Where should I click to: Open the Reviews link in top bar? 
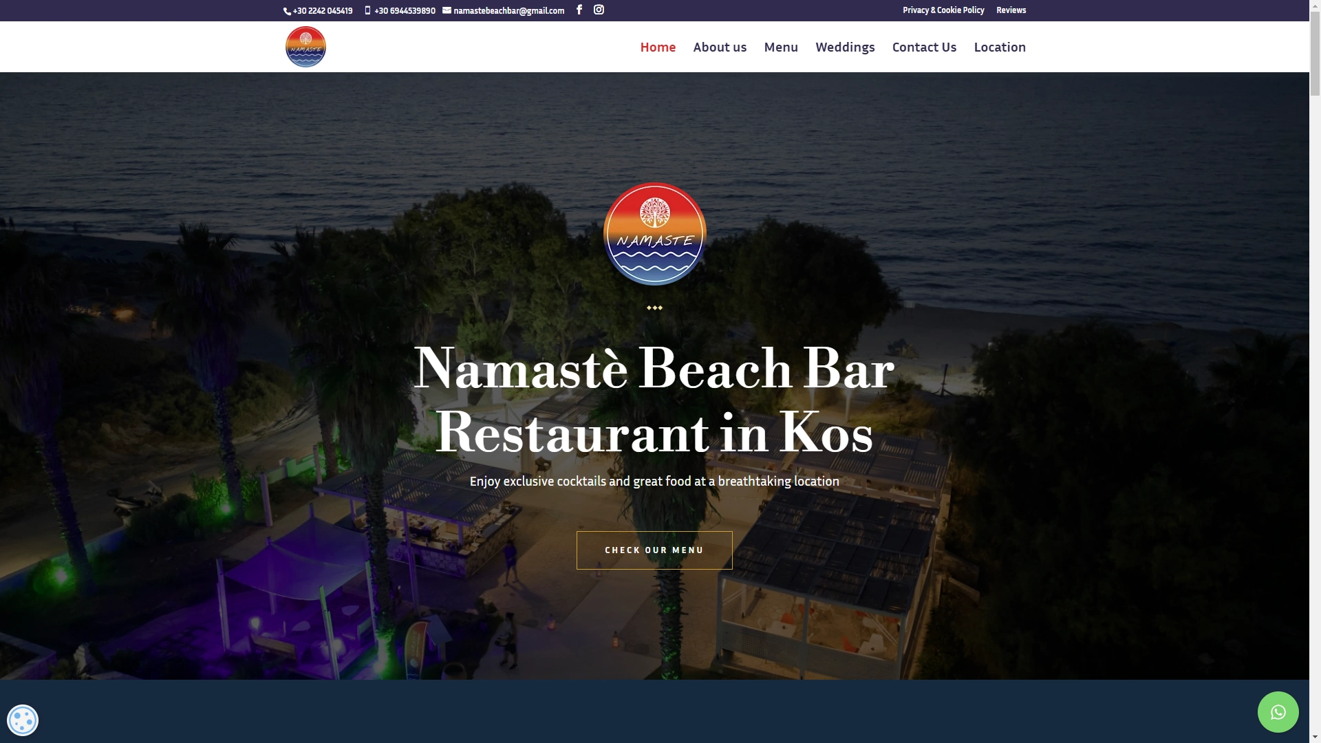(1011, 10)
